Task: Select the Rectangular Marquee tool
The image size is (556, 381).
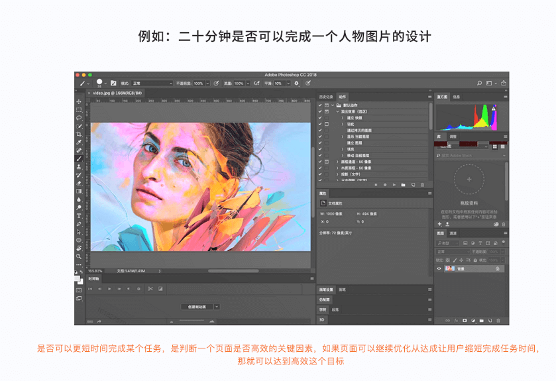Action: pyautogui.click(x=79, y=110)
